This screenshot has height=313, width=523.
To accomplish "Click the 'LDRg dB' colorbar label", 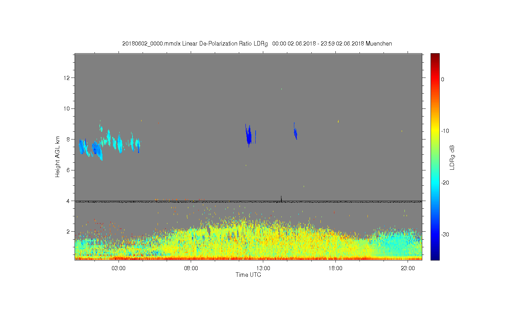I will pyautogui.click(x=452, y=157).
